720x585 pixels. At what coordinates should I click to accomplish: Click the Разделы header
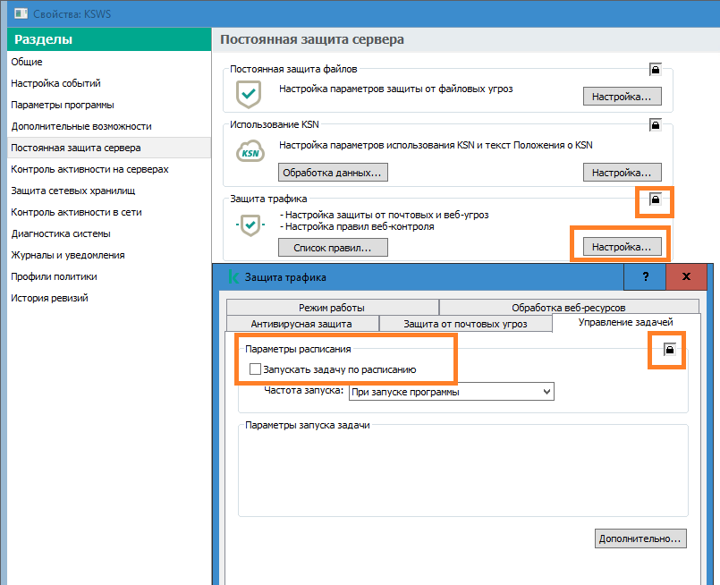coord(109,39)
